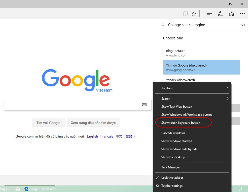Select Show the desktop
Viewport: 248px width, 192px height.
192,157
